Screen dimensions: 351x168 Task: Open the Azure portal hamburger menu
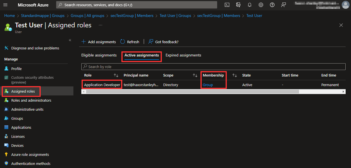(5, 5)
